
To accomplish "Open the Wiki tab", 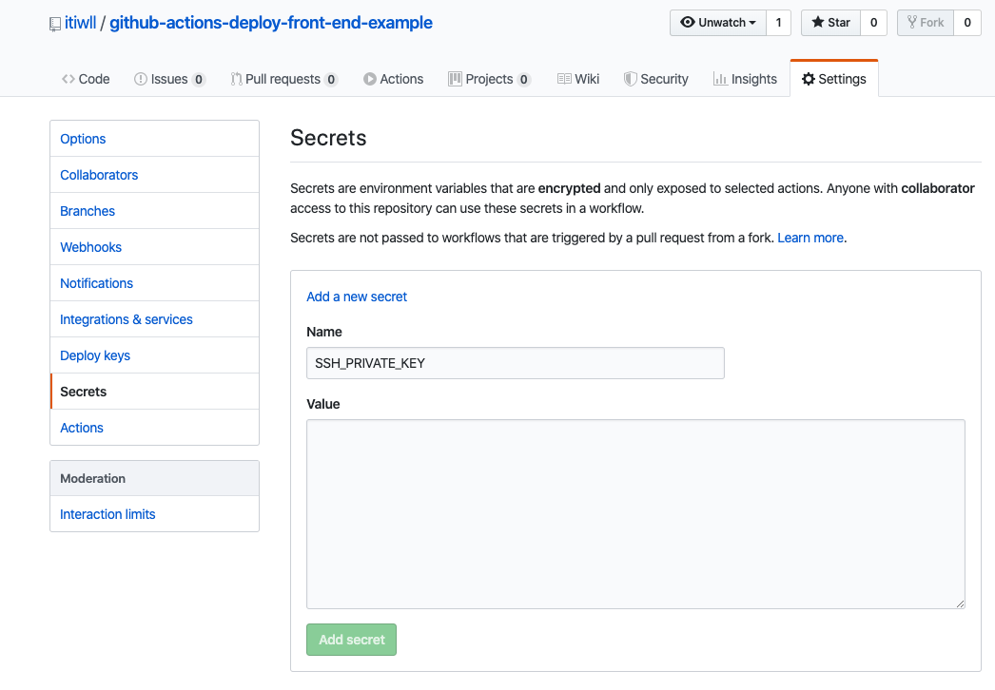I will 578,79.
